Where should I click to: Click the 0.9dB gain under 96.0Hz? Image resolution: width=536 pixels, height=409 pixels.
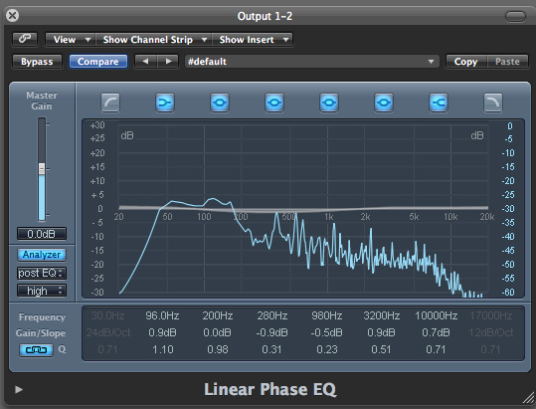pos(162,332)
